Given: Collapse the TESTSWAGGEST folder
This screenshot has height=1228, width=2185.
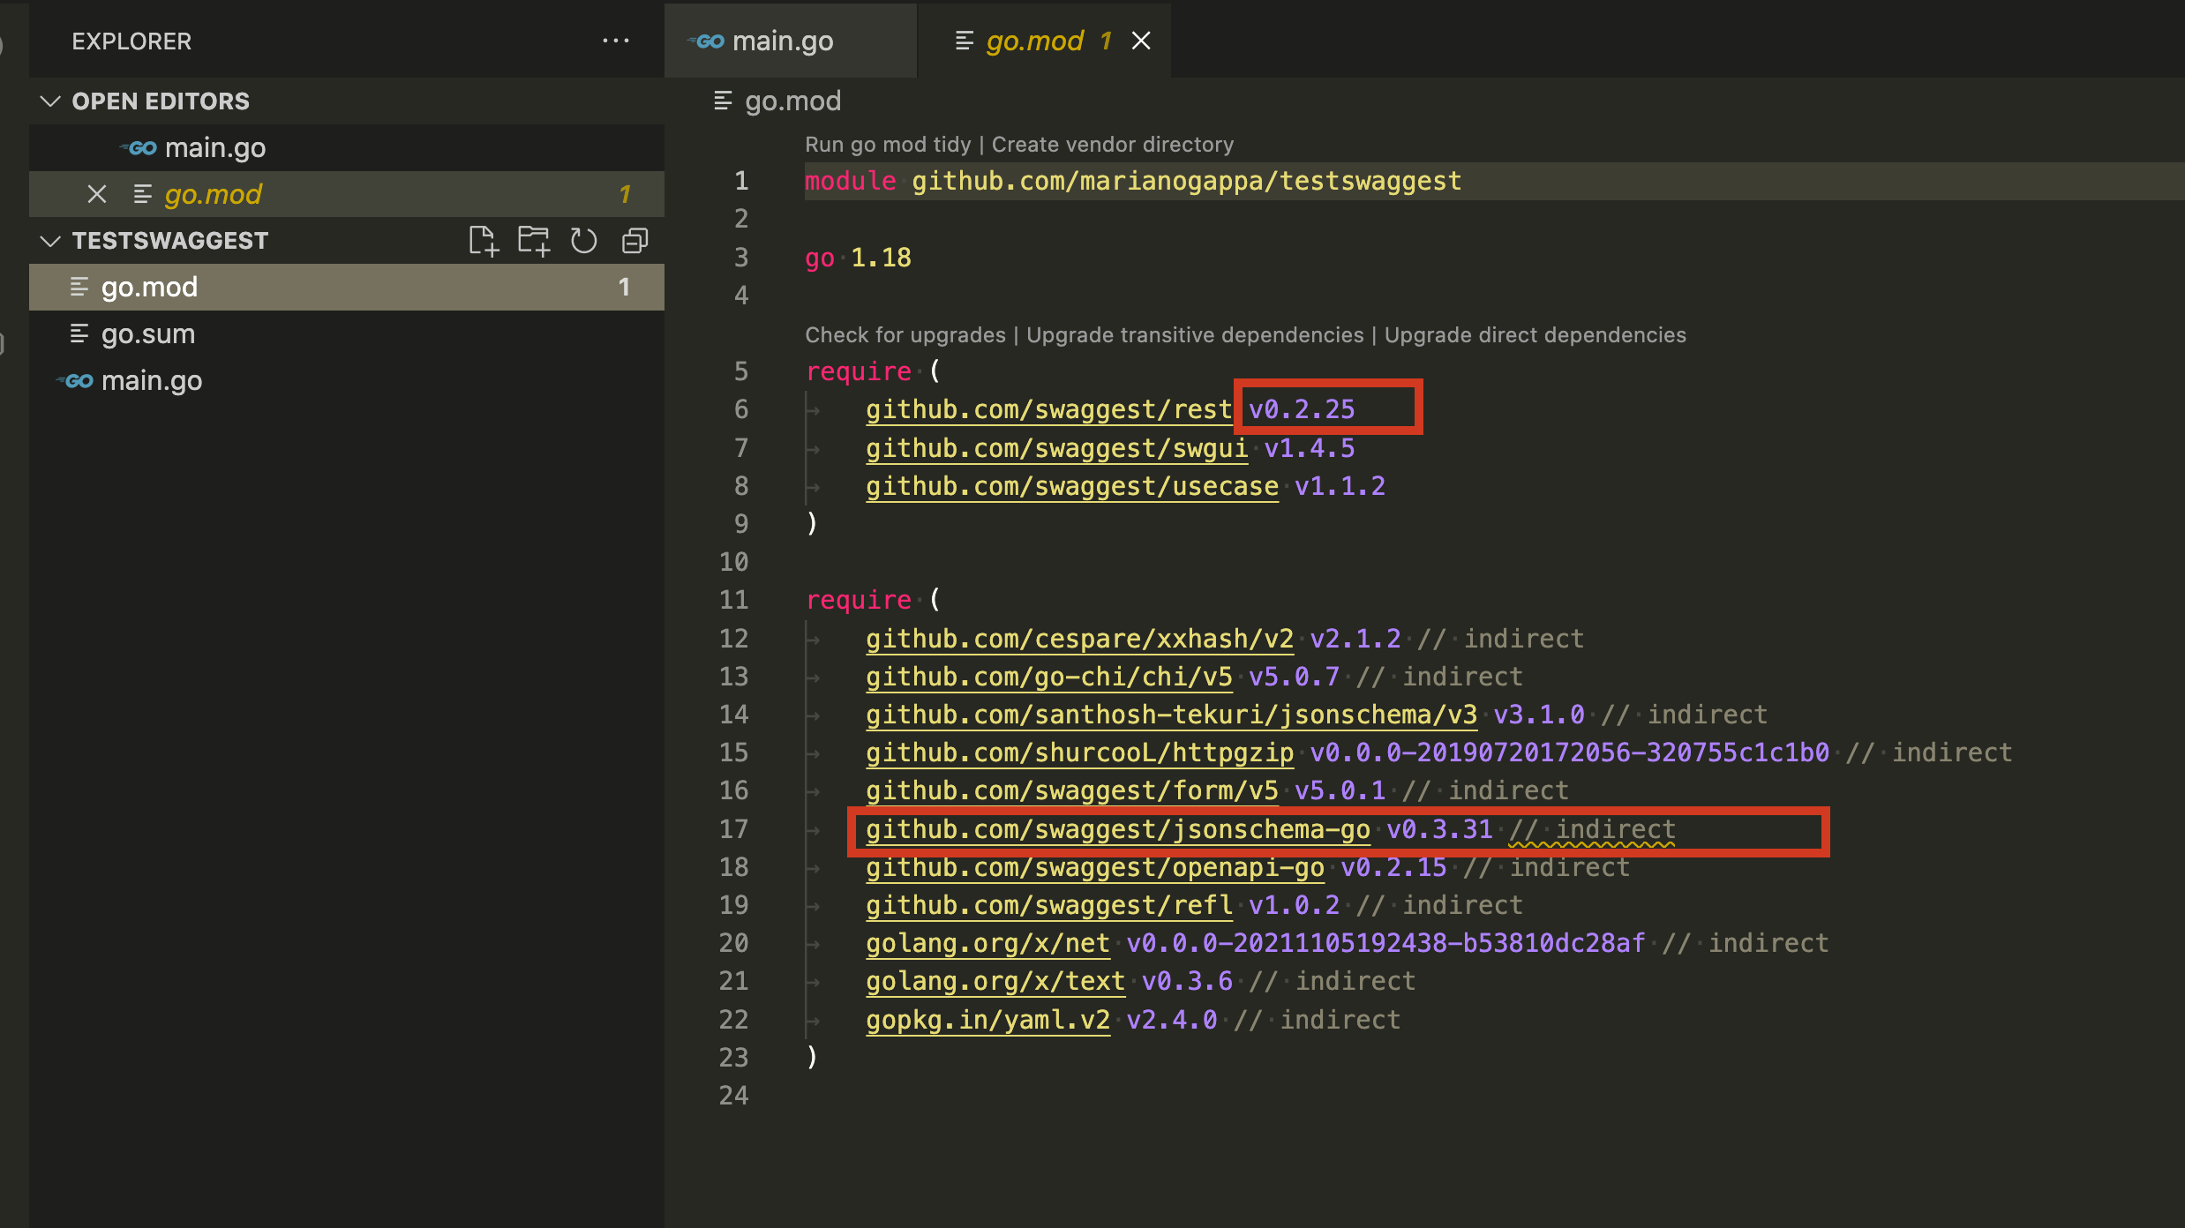Looking at the screenshot, I should pos(50,240).
